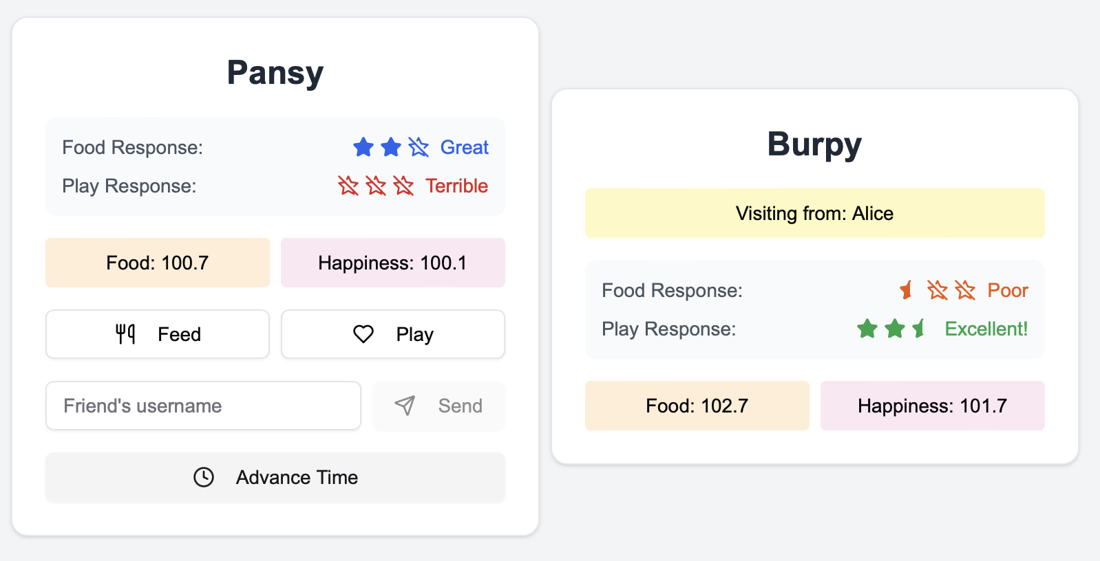Click Pansy's third red play response star
1100x561 pixels.
click(403, 186)
